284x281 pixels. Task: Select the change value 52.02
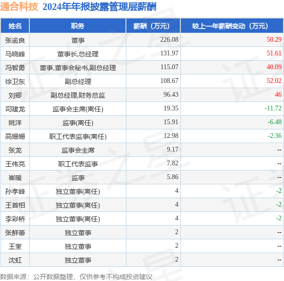click(x=274, y=81)
